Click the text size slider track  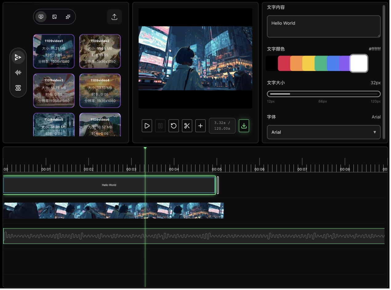pos(324,94)
